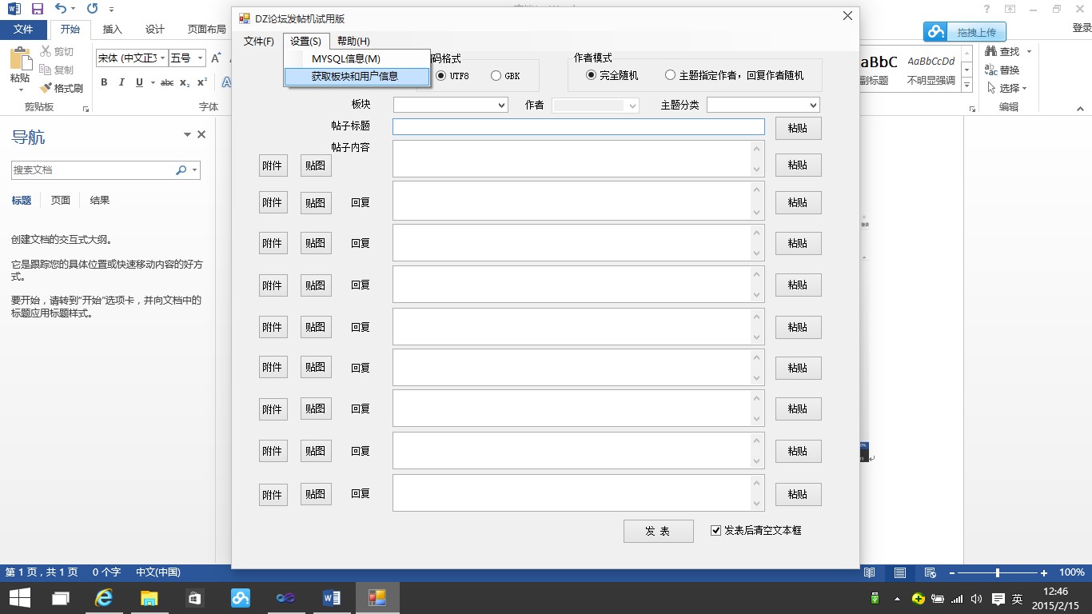Open the 帮助(H) menu
1092x614 pixels.
[353, 42]
